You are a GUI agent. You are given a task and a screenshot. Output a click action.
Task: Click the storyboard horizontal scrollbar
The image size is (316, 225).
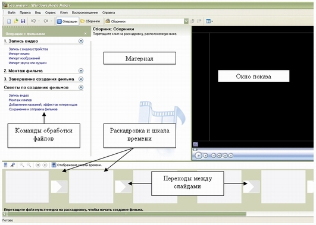pos(126,214)
